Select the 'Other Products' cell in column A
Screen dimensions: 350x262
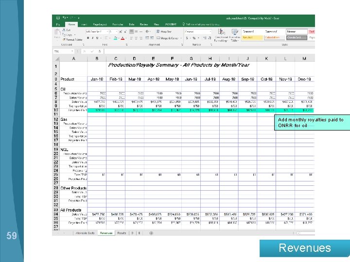73,188
